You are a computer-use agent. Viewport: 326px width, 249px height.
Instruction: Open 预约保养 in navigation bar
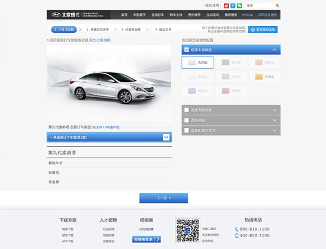194,15
